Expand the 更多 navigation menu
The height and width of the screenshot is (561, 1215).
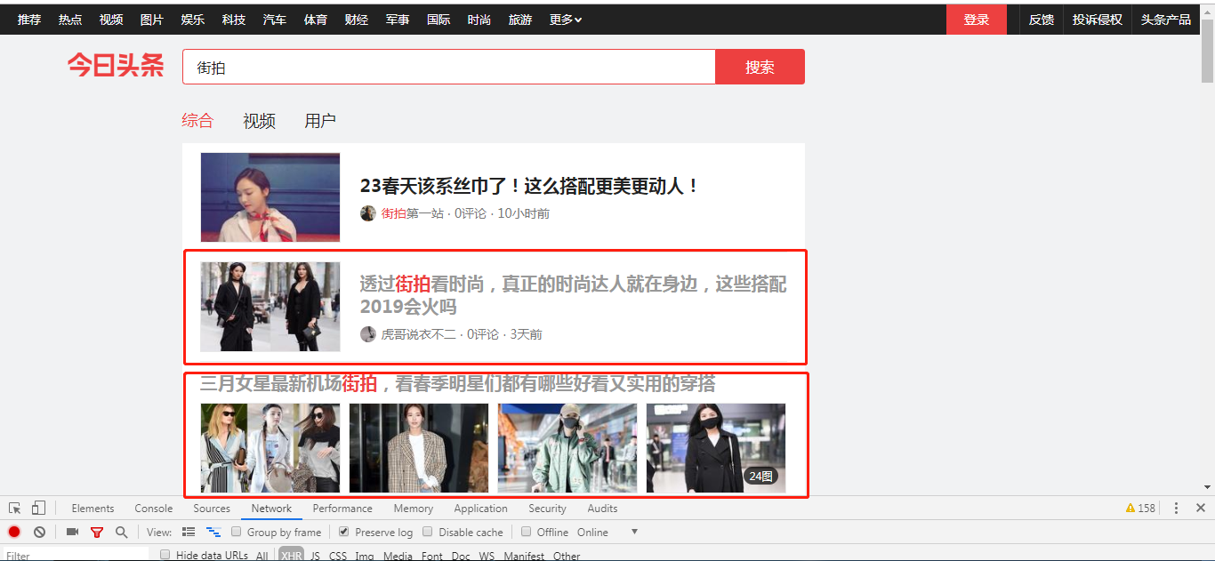pos(566,20)
